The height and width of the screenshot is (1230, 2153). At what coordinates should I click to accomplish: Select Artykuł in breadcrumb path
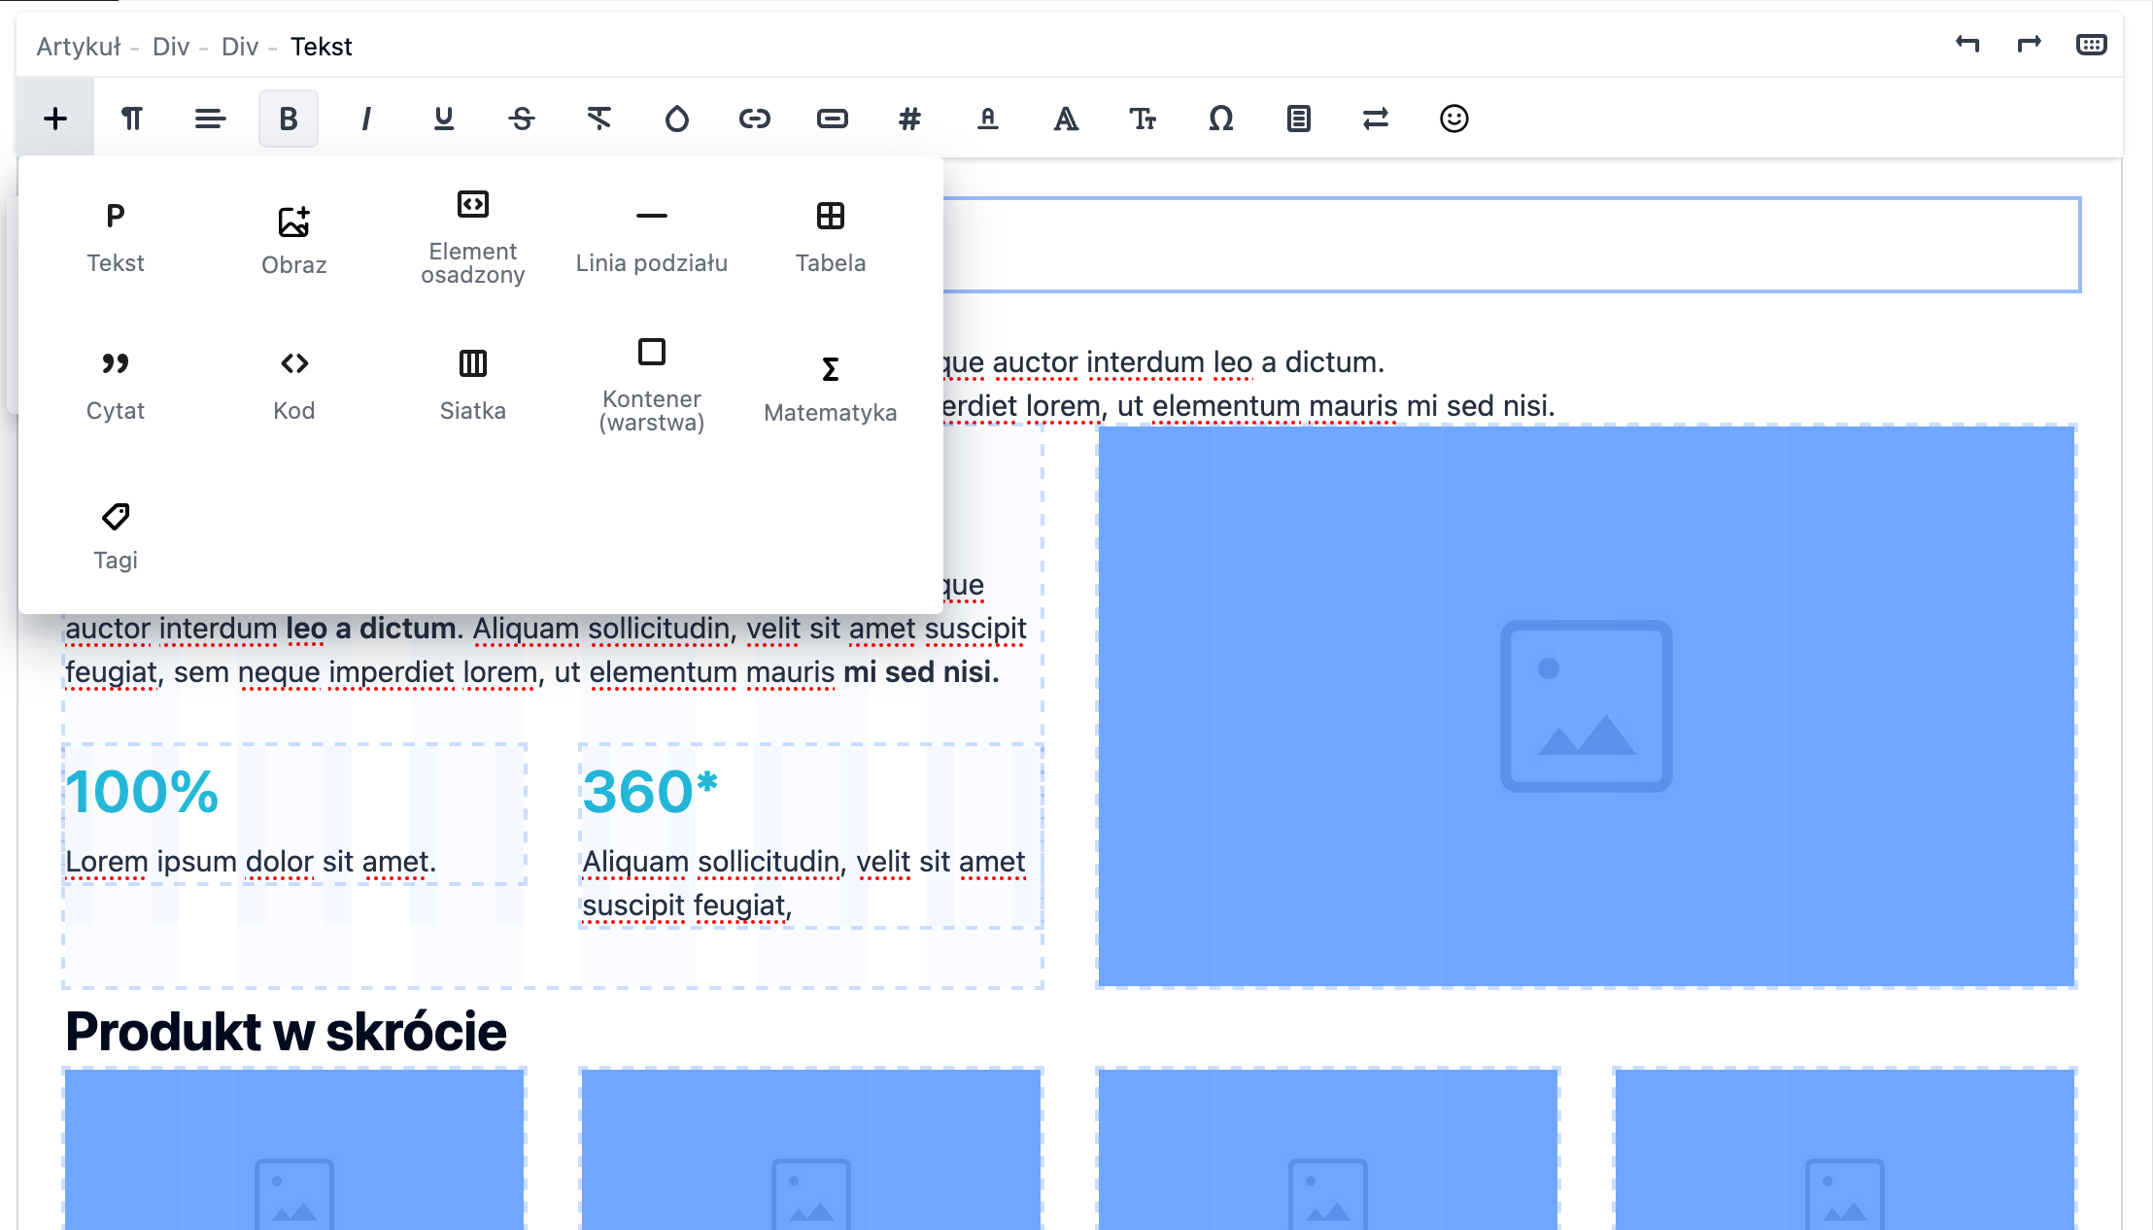pyautogui.click(x=79, y=47)
